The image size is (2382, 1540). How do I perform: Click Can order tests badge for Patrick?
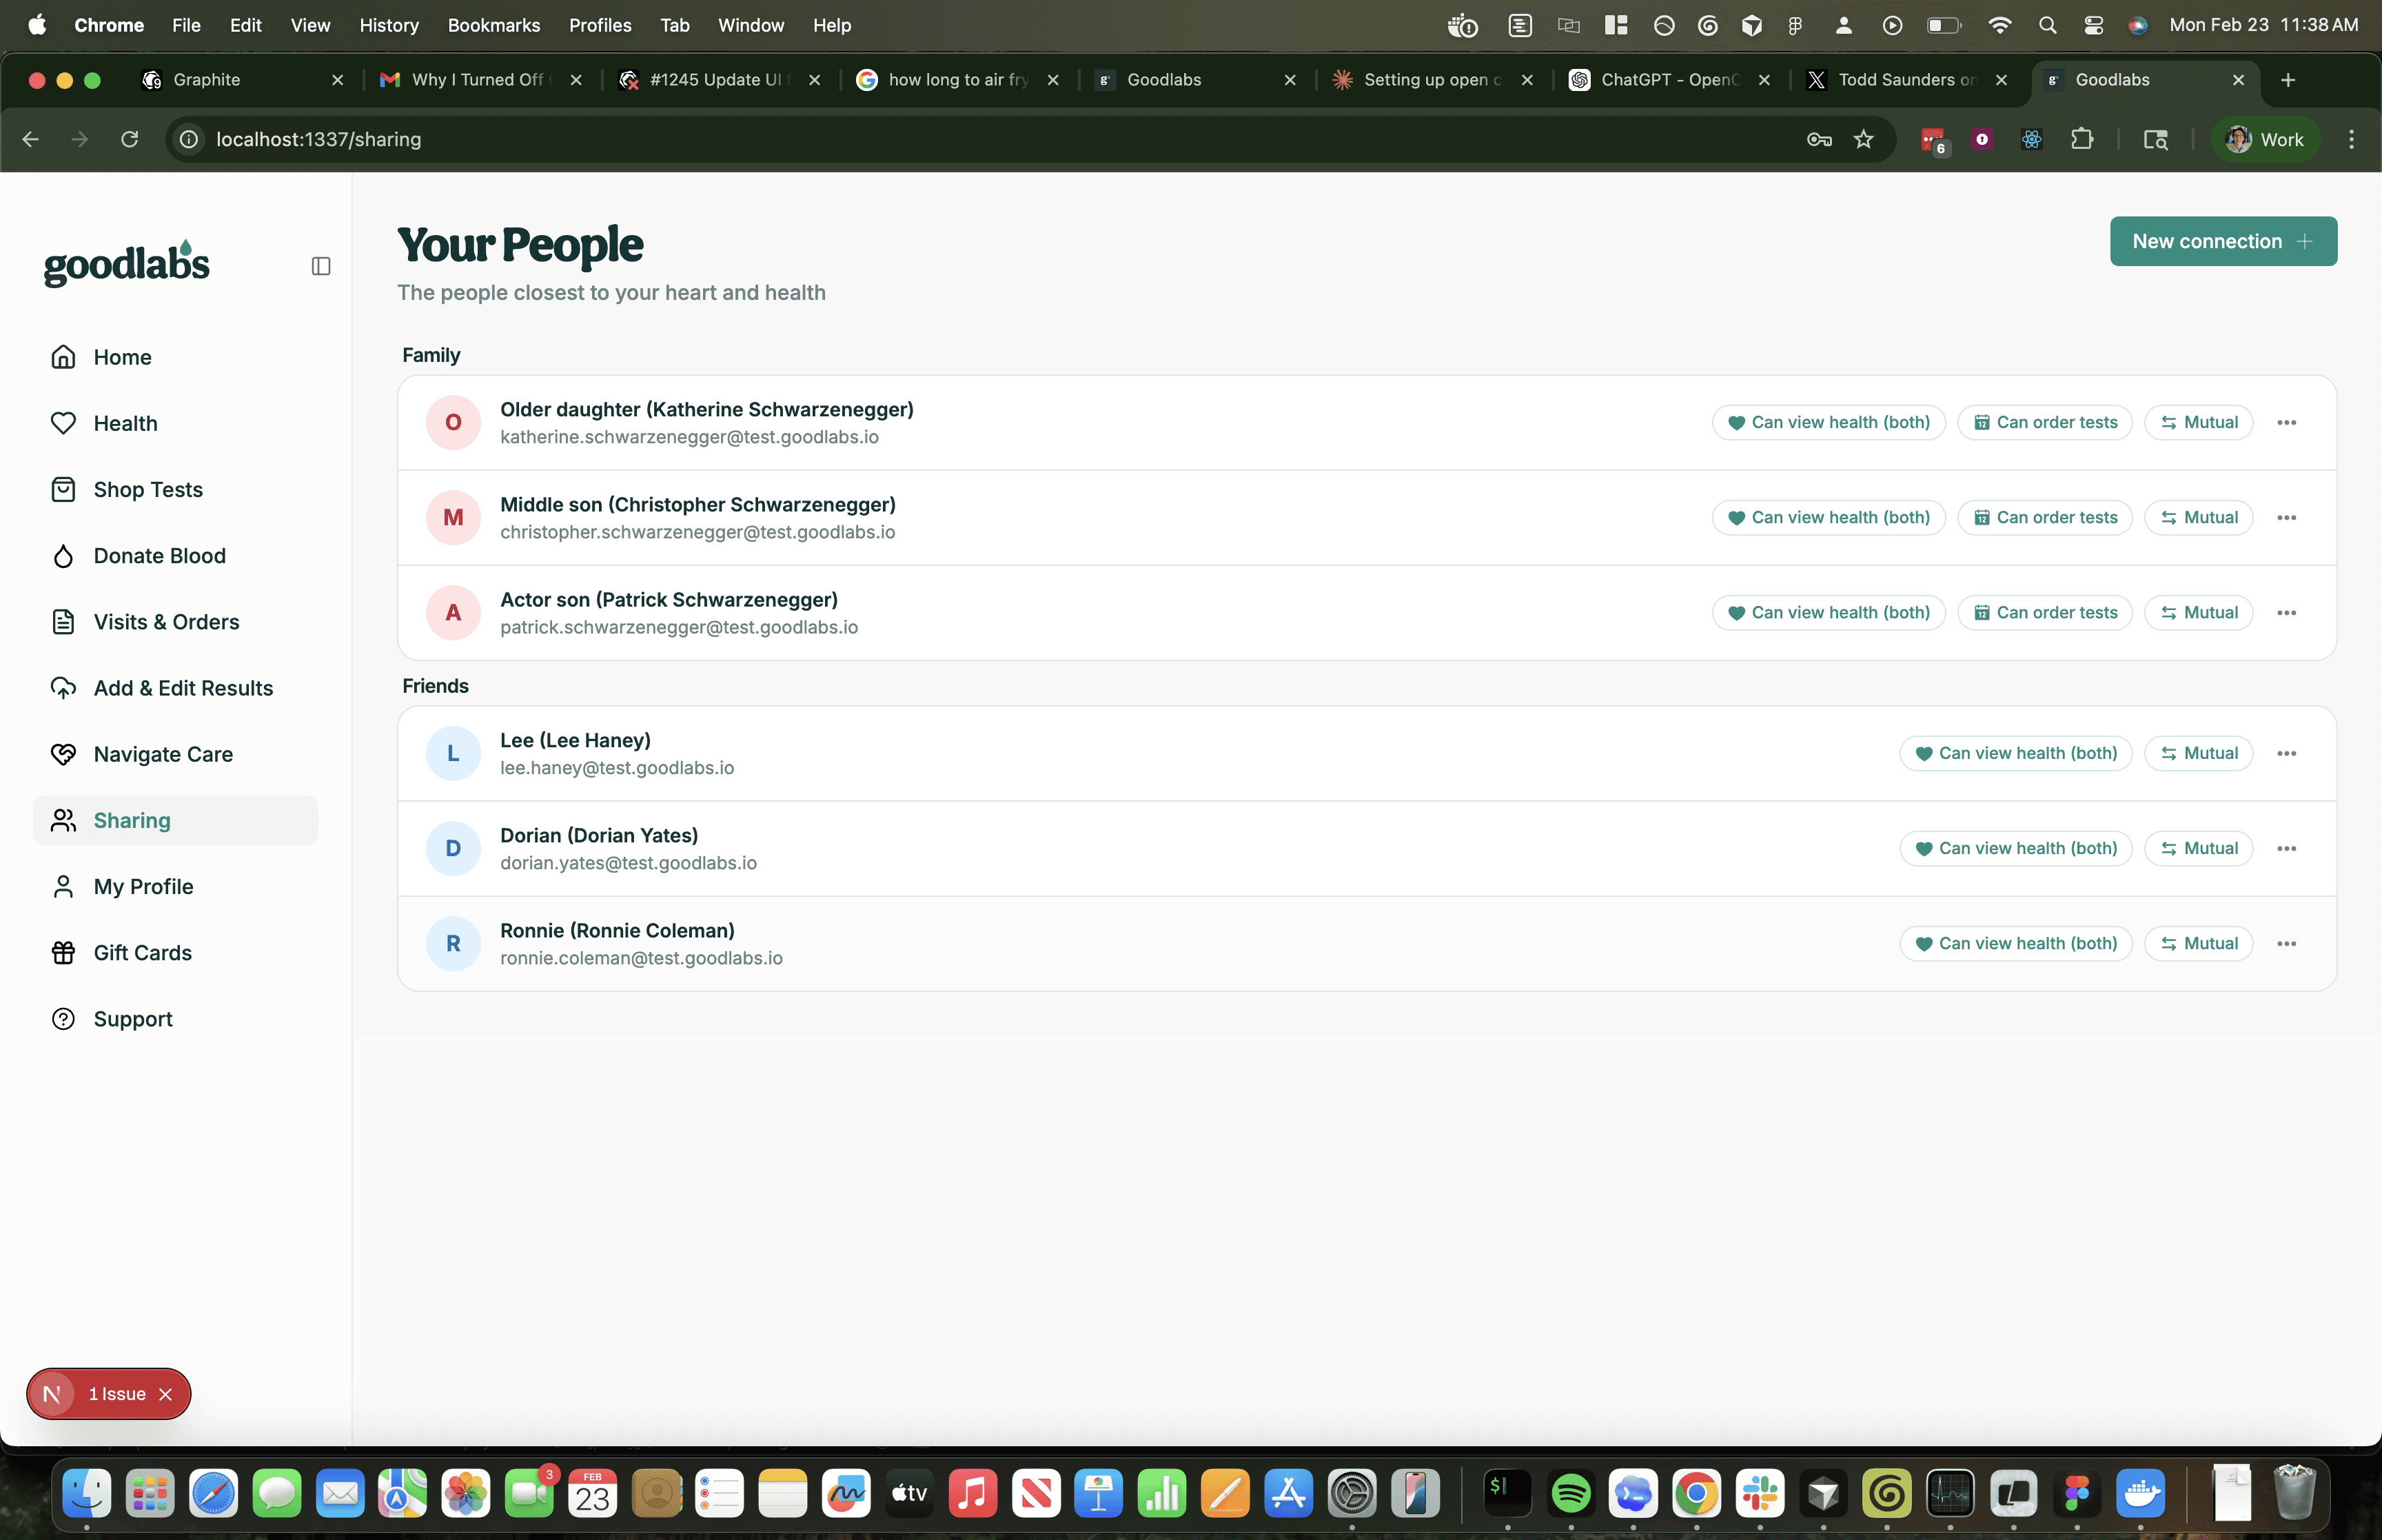(2044, 613)
